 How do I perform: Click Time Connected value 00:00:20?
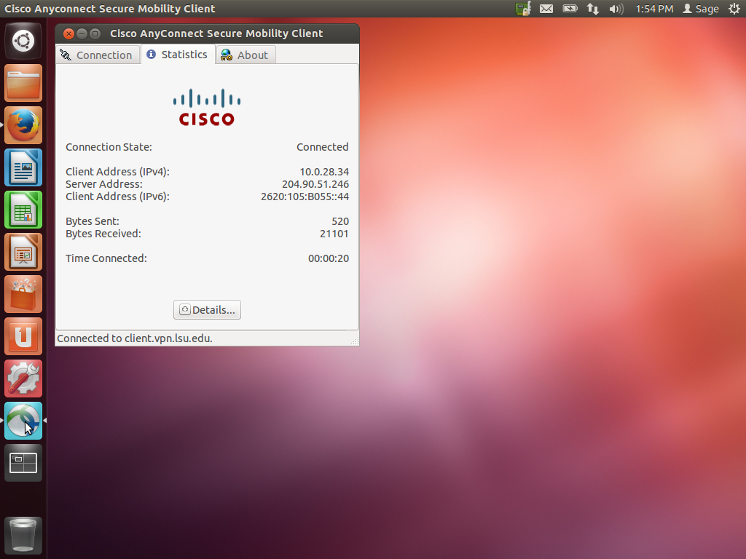coord(329,258)
